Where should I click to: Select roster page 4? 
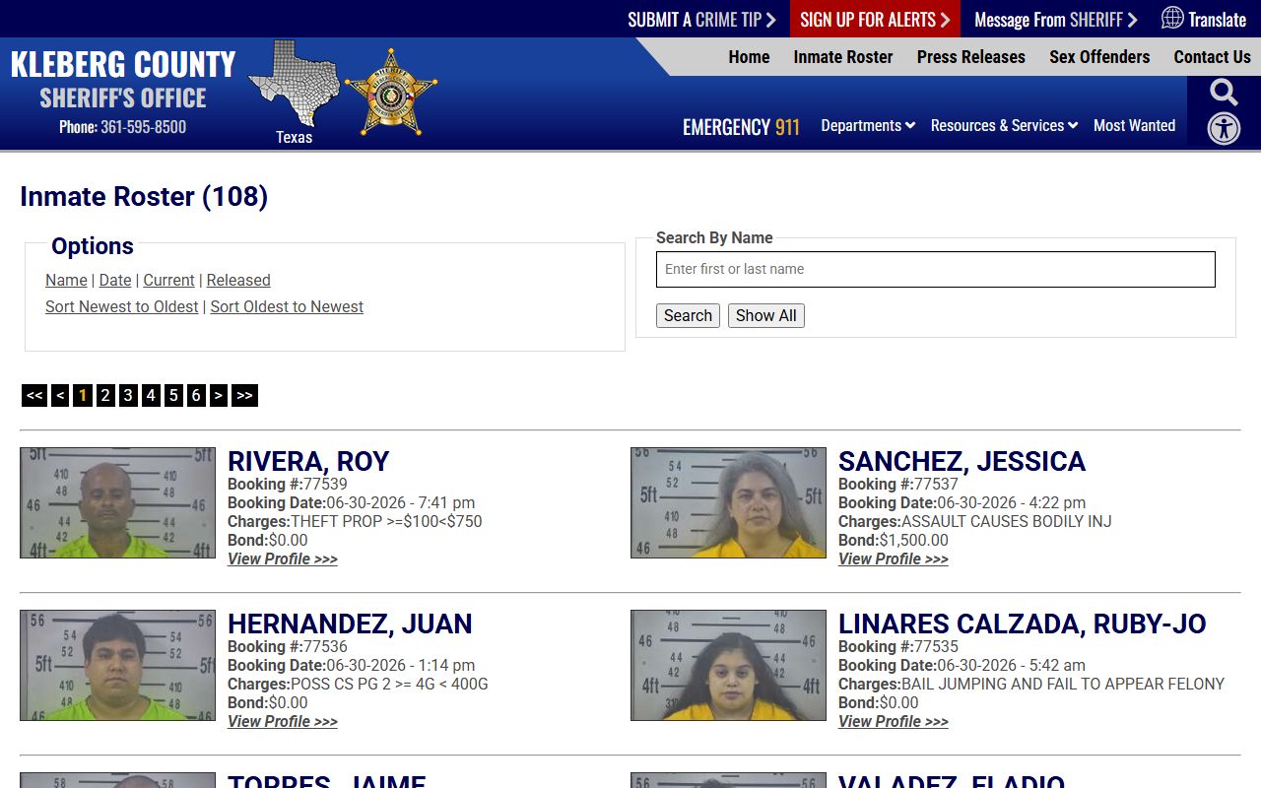(151, 395)
